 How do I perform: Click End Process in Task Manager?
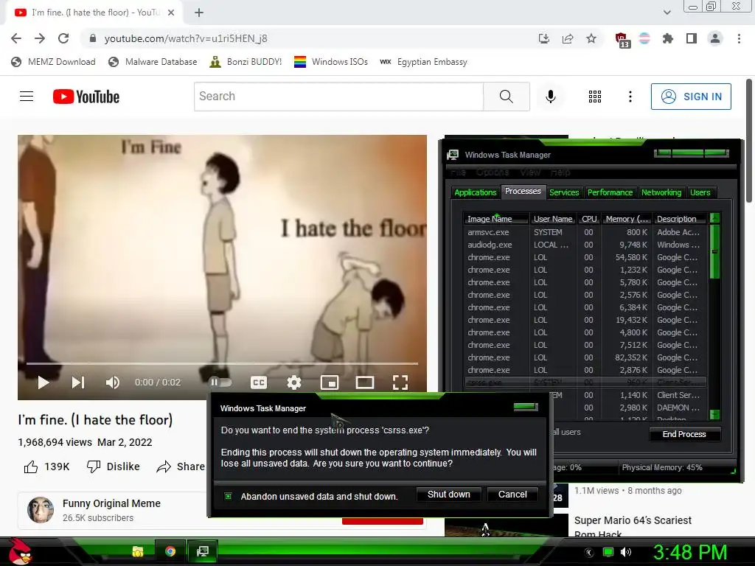(684, 434)
